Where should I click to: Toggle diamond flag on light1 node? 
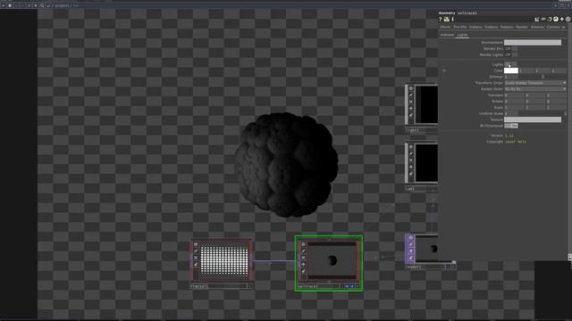point(411,108)
